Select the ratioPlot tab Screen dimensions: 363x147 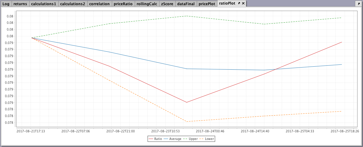(x=227, y=3)
